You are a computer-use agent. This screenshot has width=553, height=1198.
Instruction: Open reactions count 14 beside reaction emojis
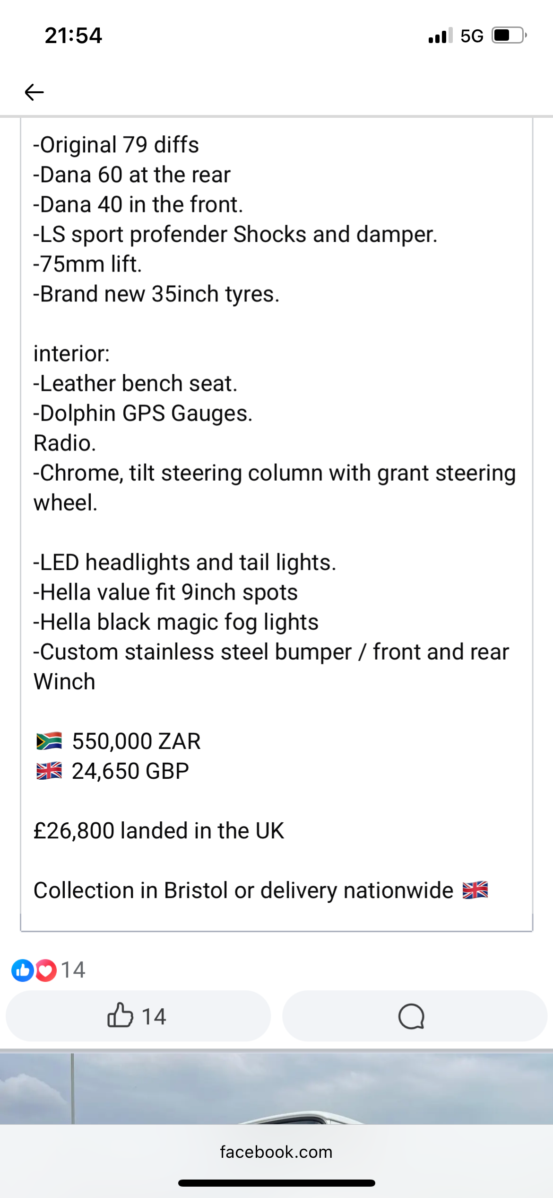73,970
